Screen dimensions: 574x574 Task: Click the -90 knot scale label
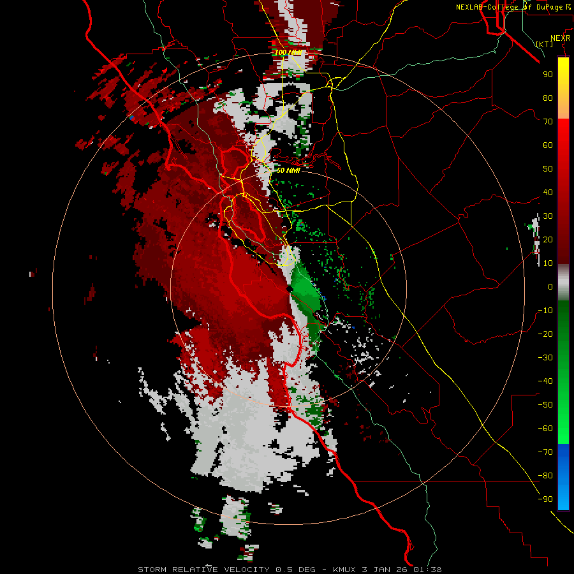[x=545, y=499]
